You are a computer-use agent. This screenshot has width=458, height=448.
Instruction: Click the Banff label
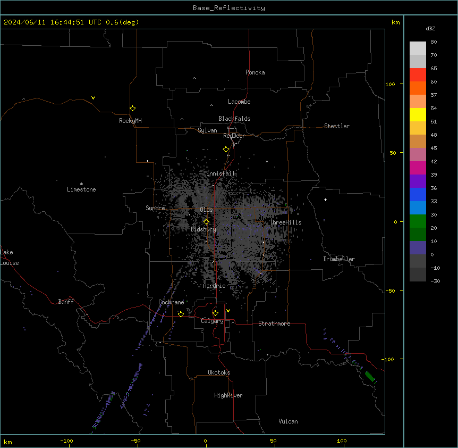point(66,302)
